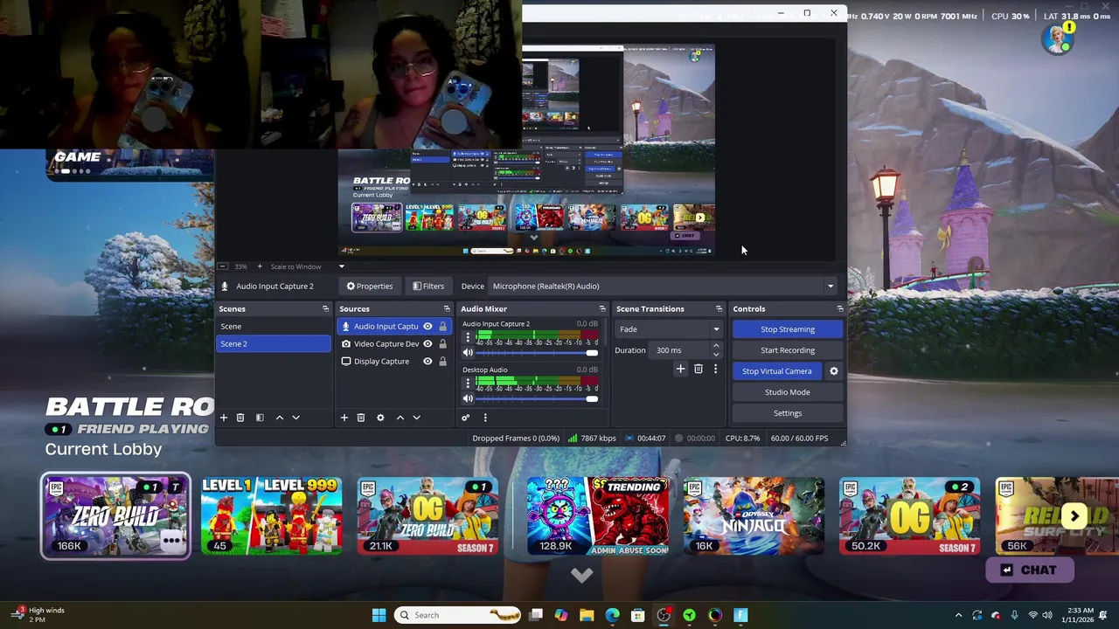The height and width of the screenshot is (629, 1119).
Task: Increase transition duration with up arrow
Action: pos(716,346)
